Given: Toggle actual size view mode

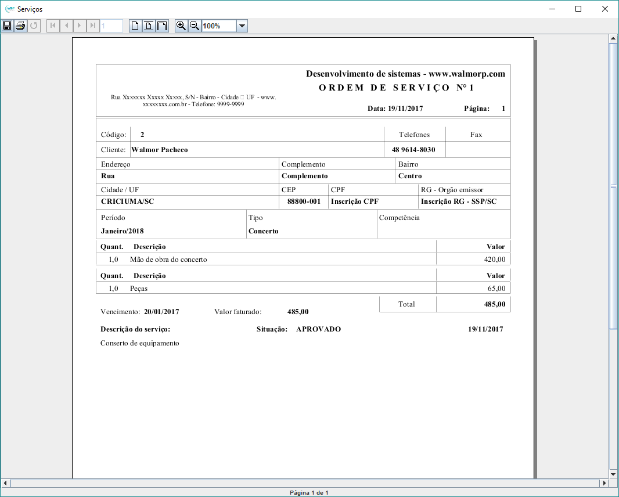Looking at the screenshot, I should coord(135,26).
